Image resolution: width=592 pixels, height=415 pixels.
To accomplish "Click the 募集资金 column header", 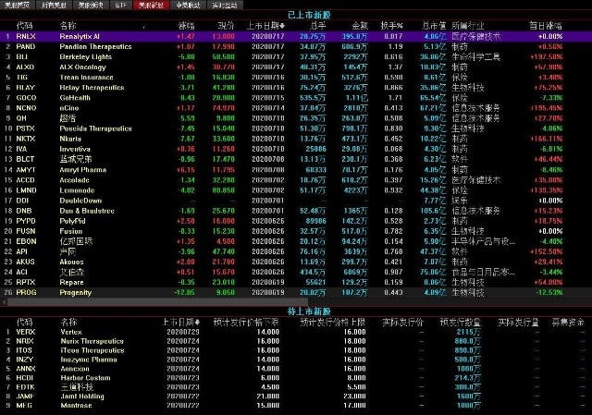I will 568,323.
